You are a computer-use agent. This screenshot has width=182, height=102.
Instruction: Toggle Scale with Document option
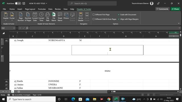point(127,14)
